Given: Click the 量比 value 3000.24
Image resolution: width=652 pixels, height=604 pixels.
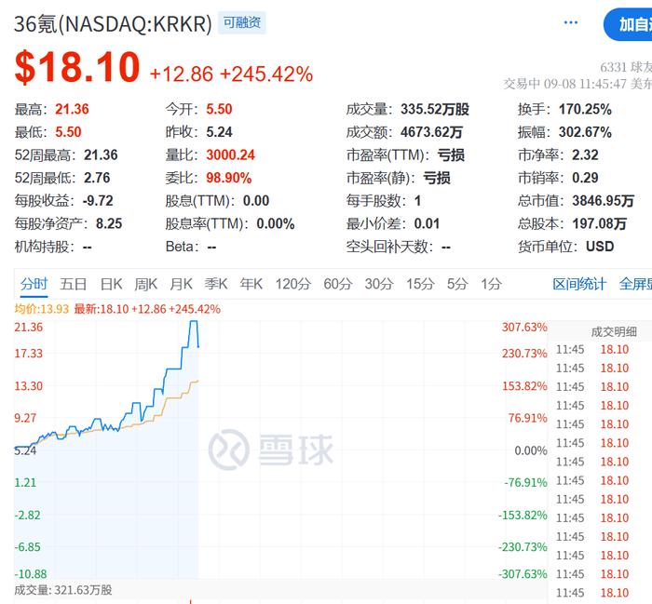Looking at the screenshot, I should tap(230, 154).
